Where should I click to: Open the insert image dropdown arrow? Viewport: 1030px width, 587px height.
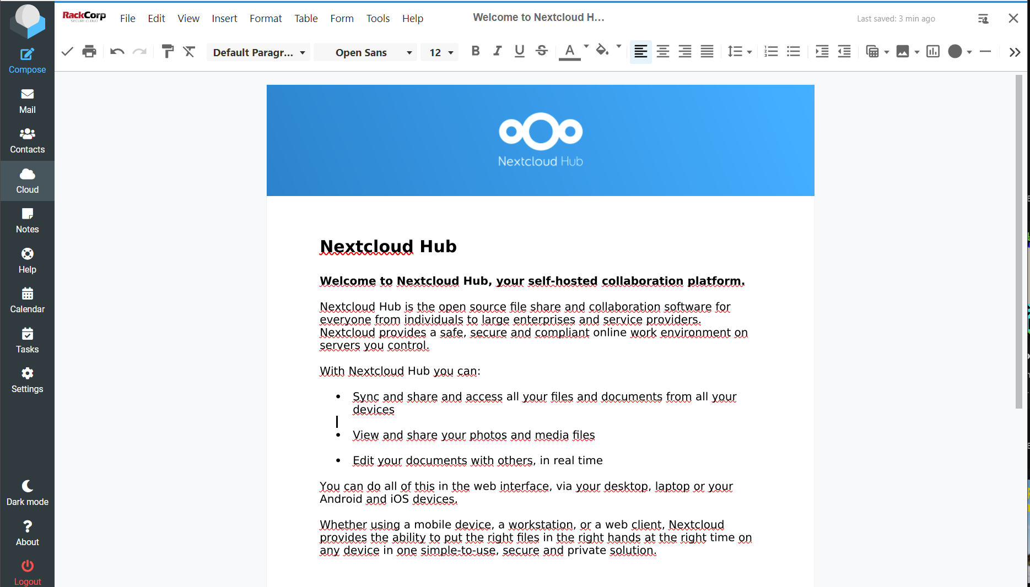tap(917, 52)
